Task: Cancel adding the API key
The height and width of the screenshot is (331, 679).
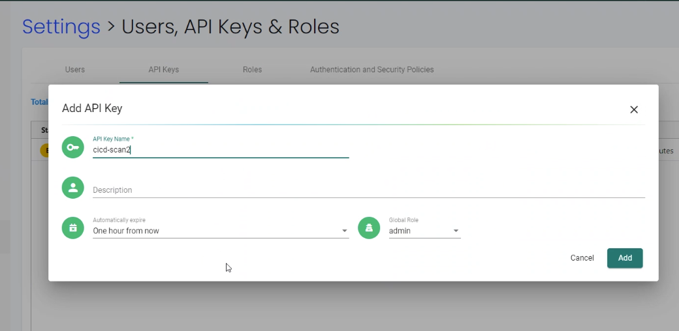Action: 582,258
